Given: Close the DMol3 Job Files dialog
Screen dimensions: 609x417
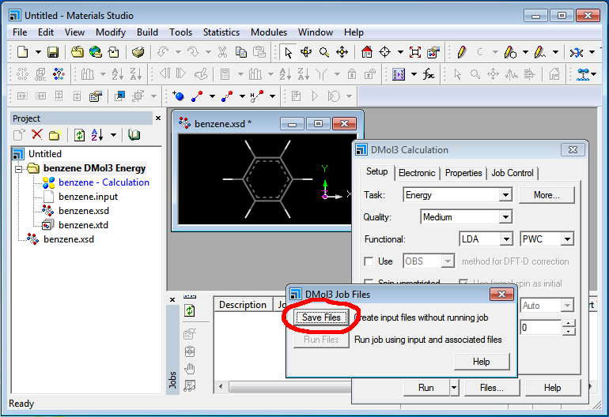Looking at the screenshot, I should 501,295.
